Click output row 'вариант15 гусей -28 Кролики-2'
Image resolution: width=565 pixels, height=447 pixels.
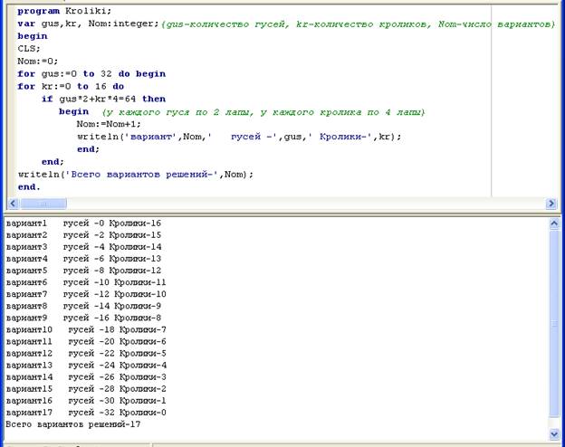point(86,389)
